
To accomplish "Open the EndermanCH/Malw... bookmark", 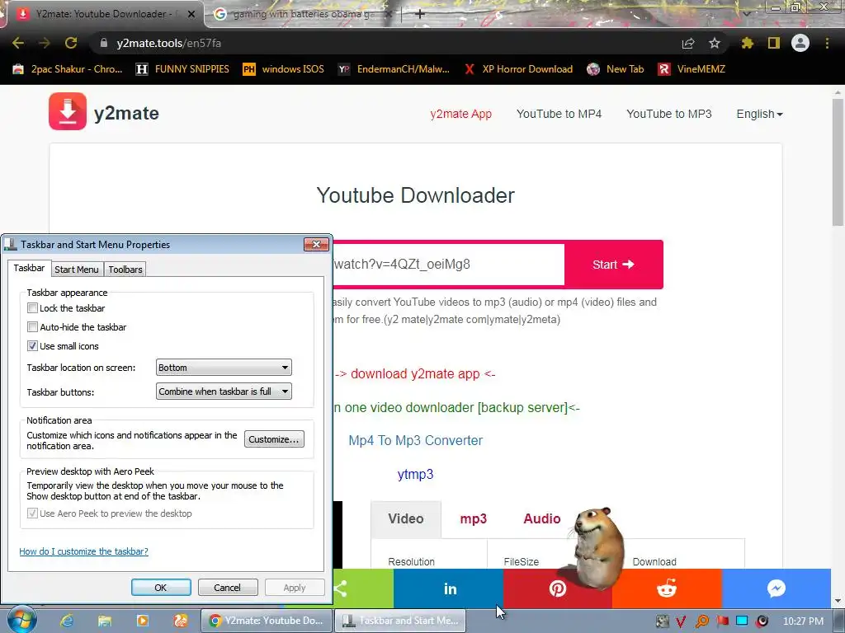I will [394, 69].
